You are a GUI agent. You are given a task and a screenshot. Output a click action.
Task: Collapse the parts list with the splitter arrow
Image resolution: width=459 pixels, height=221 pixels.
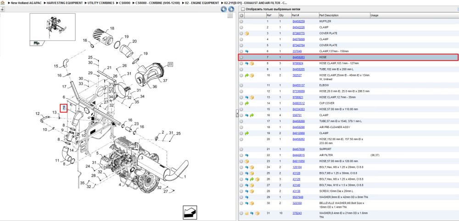point(237,114)
